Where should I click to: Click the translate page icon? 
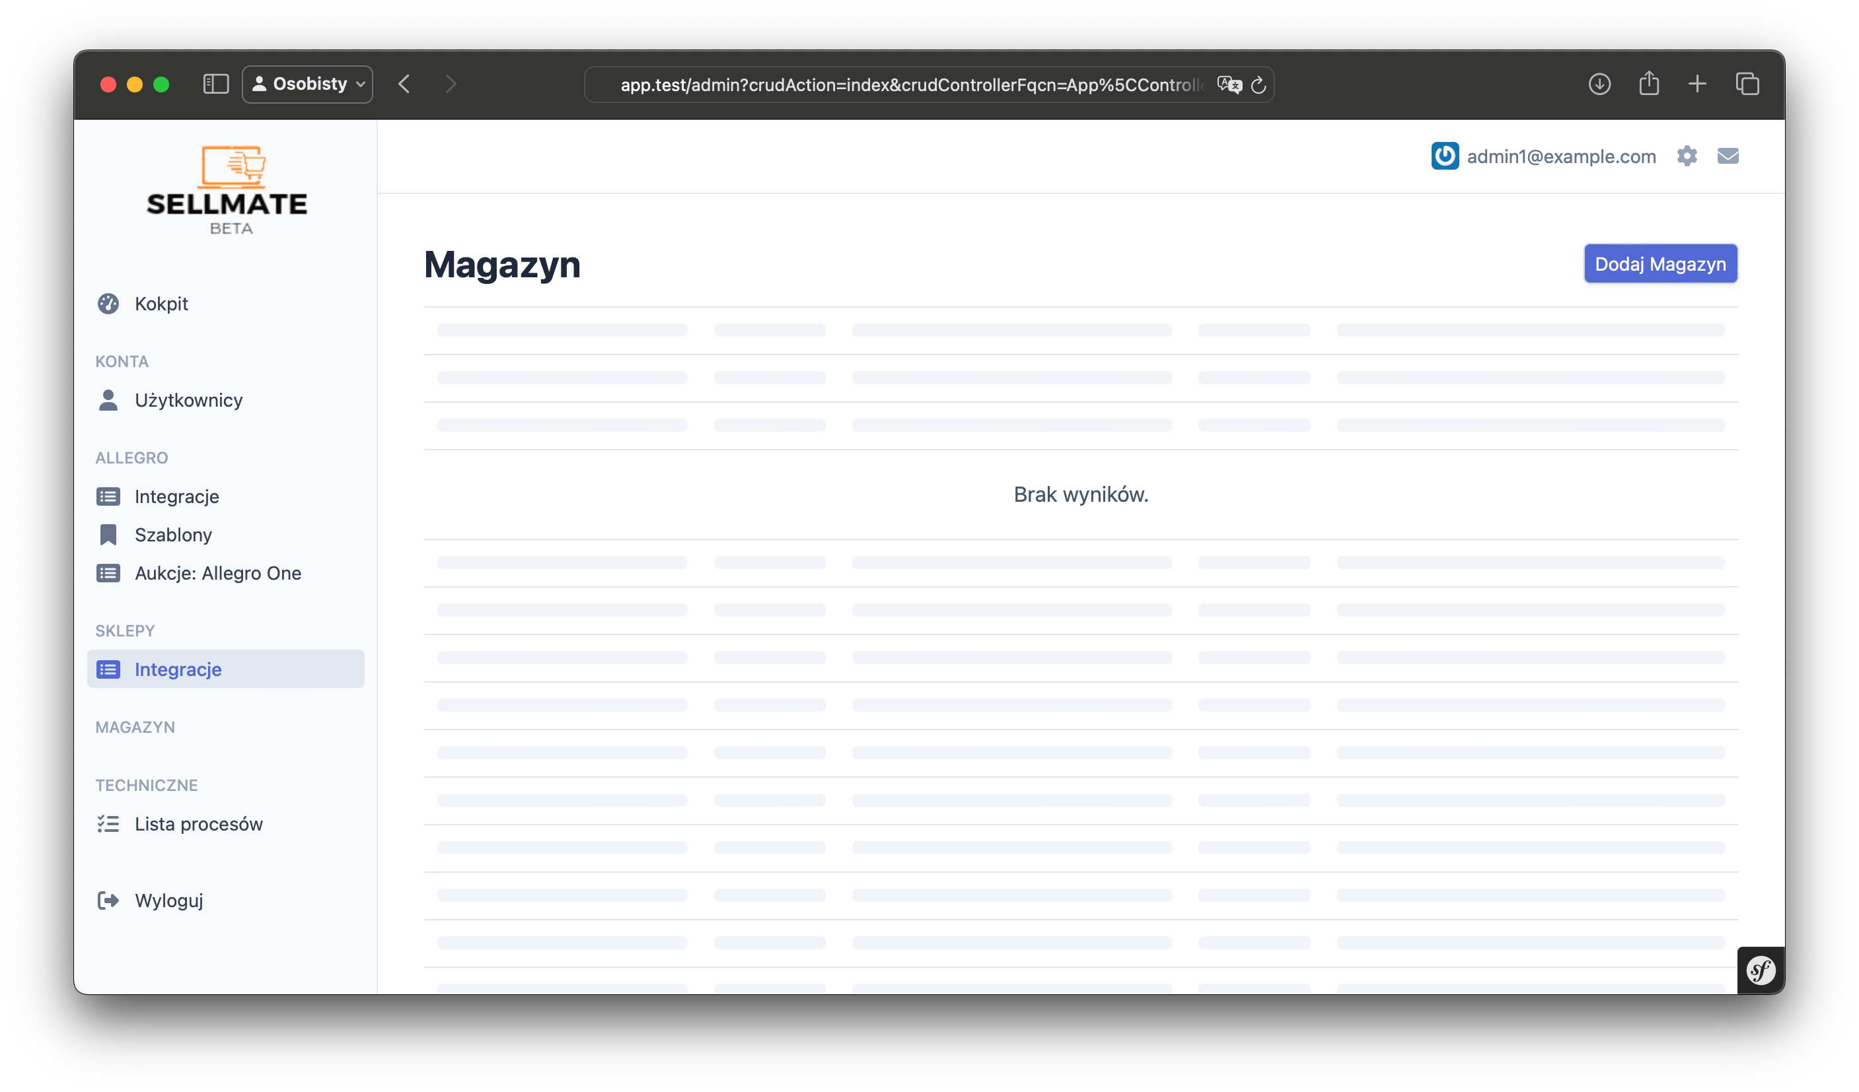[1229, 85]
